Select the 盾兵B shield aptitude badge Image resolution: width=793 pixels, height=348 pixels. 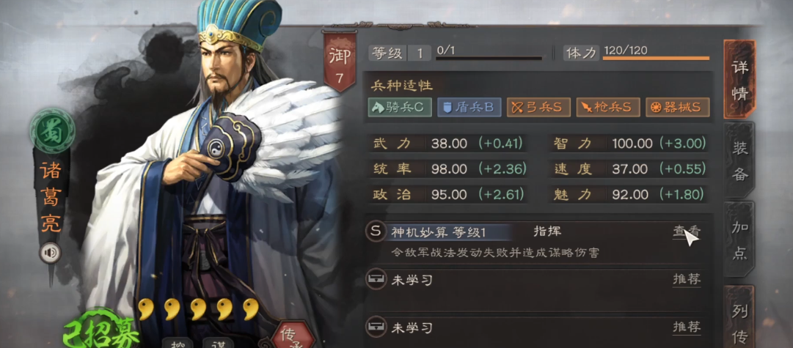(x=469, y=107)
